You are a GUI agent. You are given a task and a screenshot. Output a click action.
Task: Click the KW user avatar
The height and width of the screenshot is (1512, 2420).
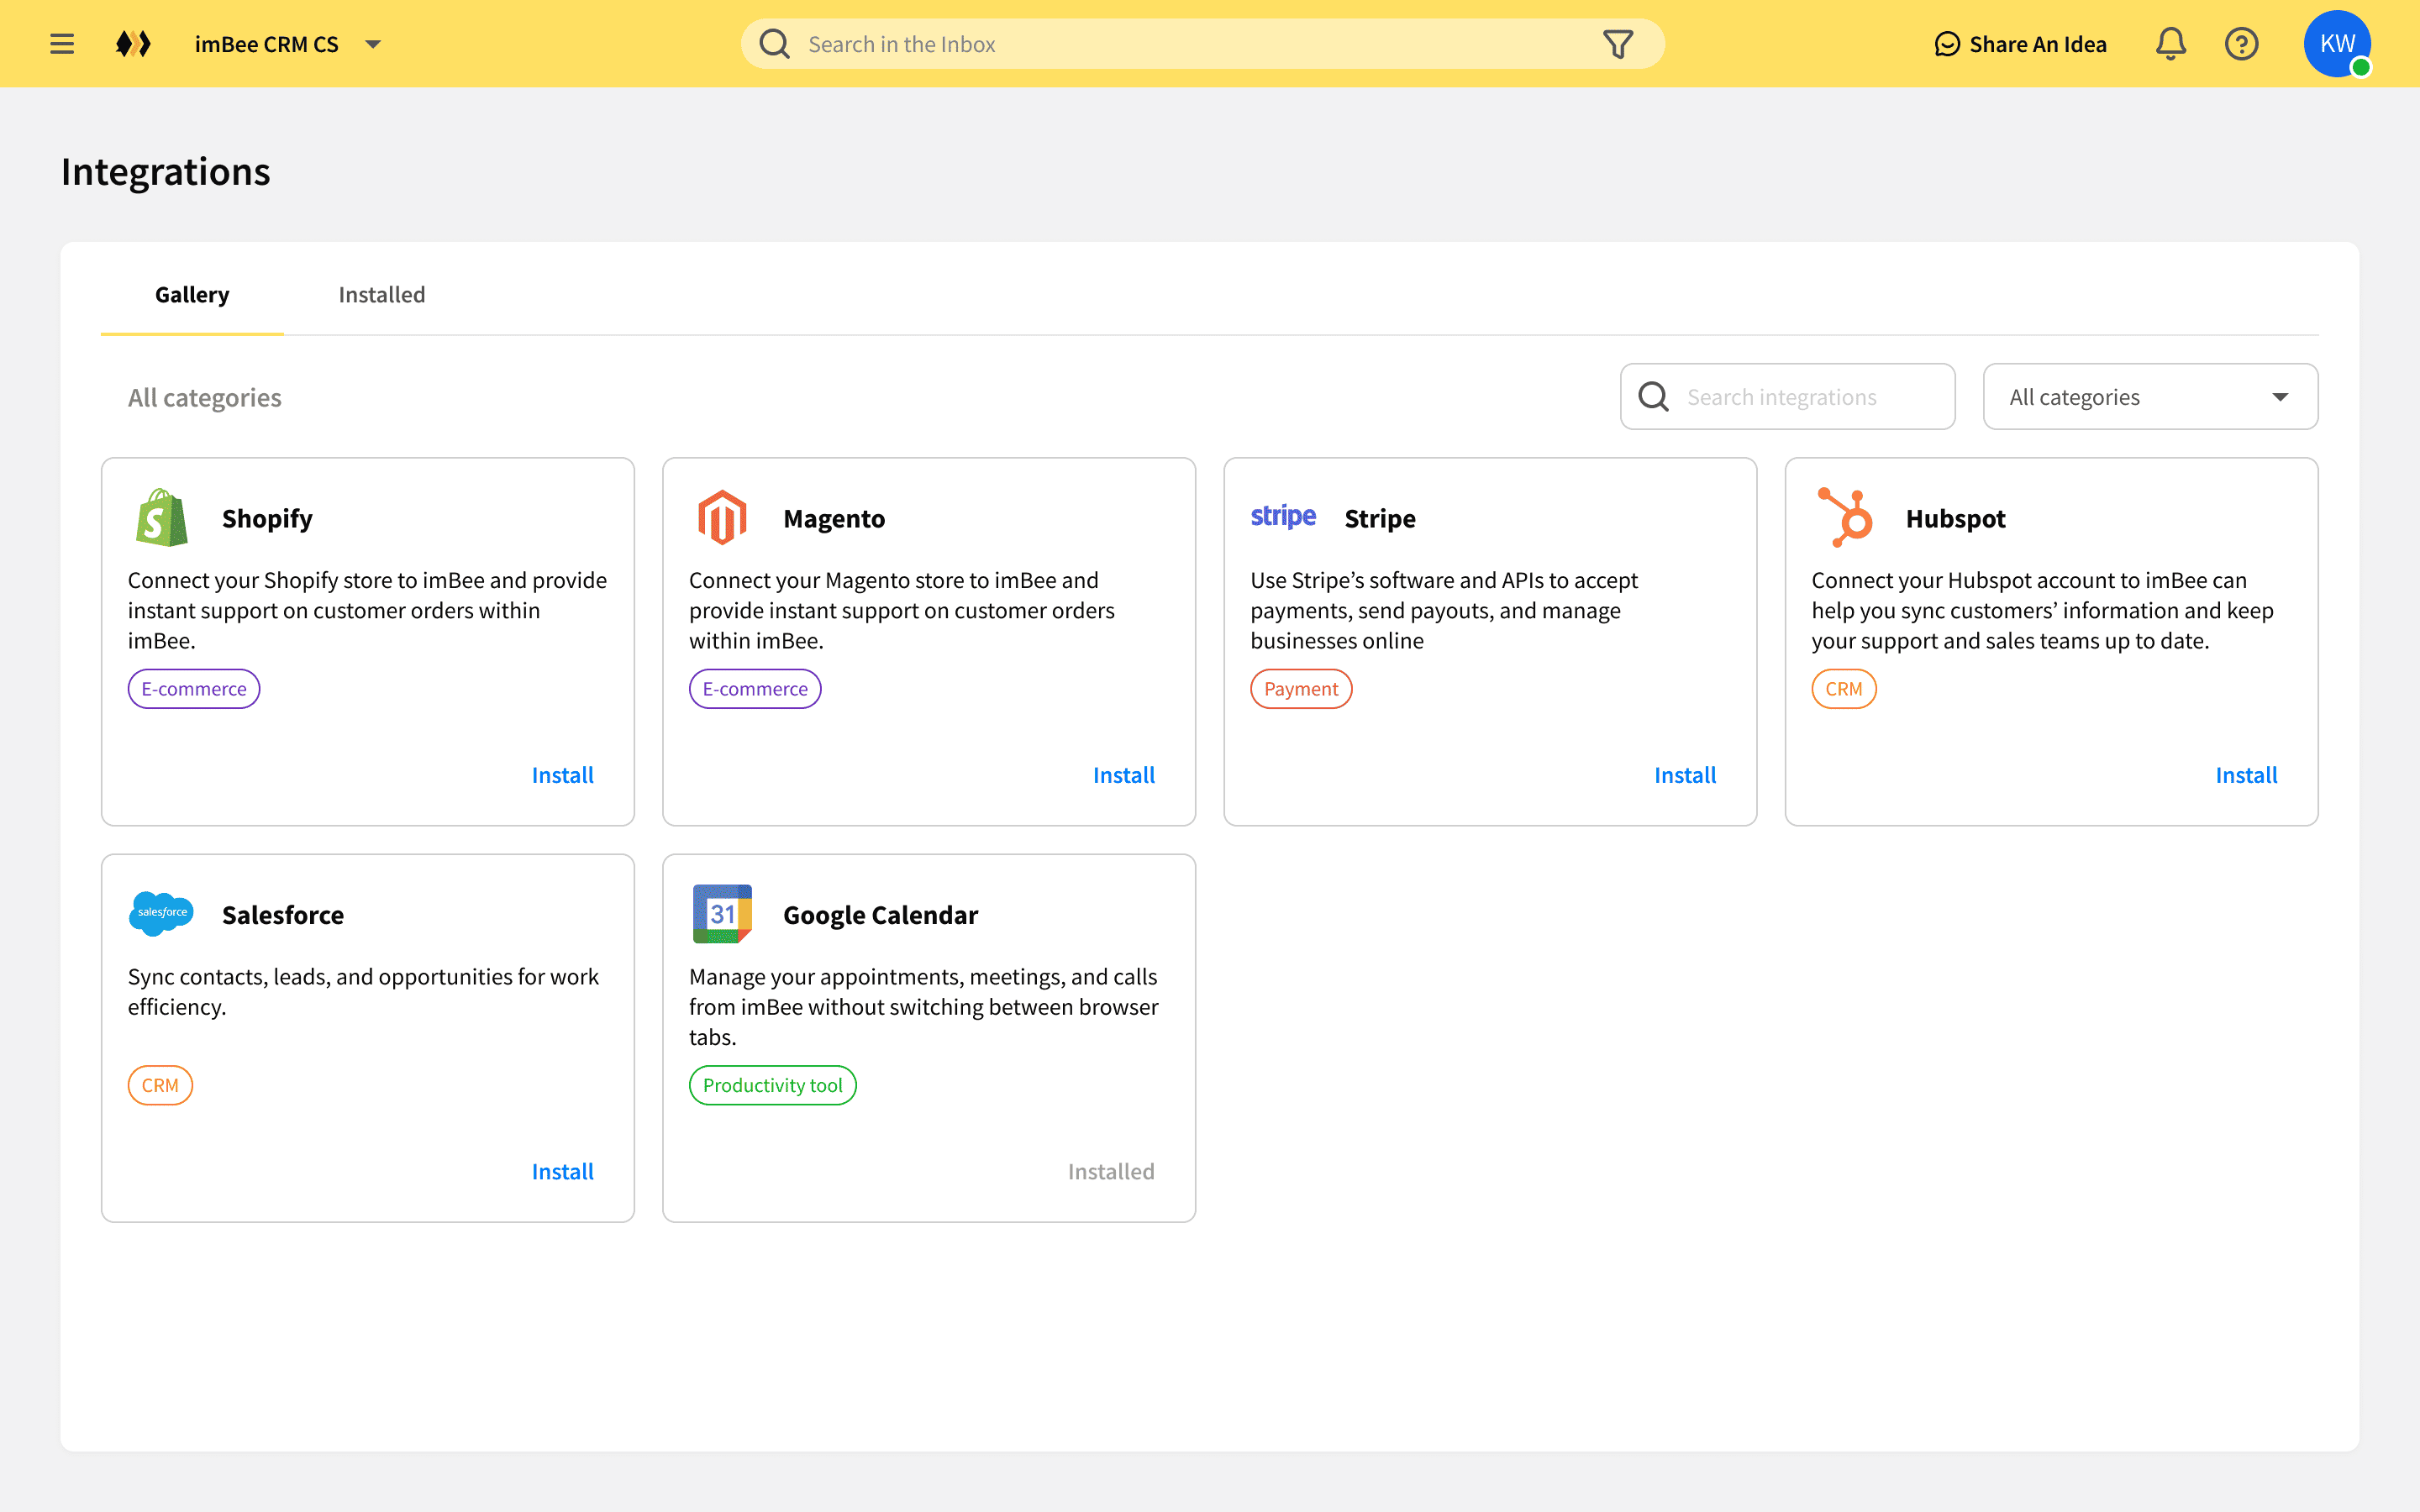click(2336, 44)
